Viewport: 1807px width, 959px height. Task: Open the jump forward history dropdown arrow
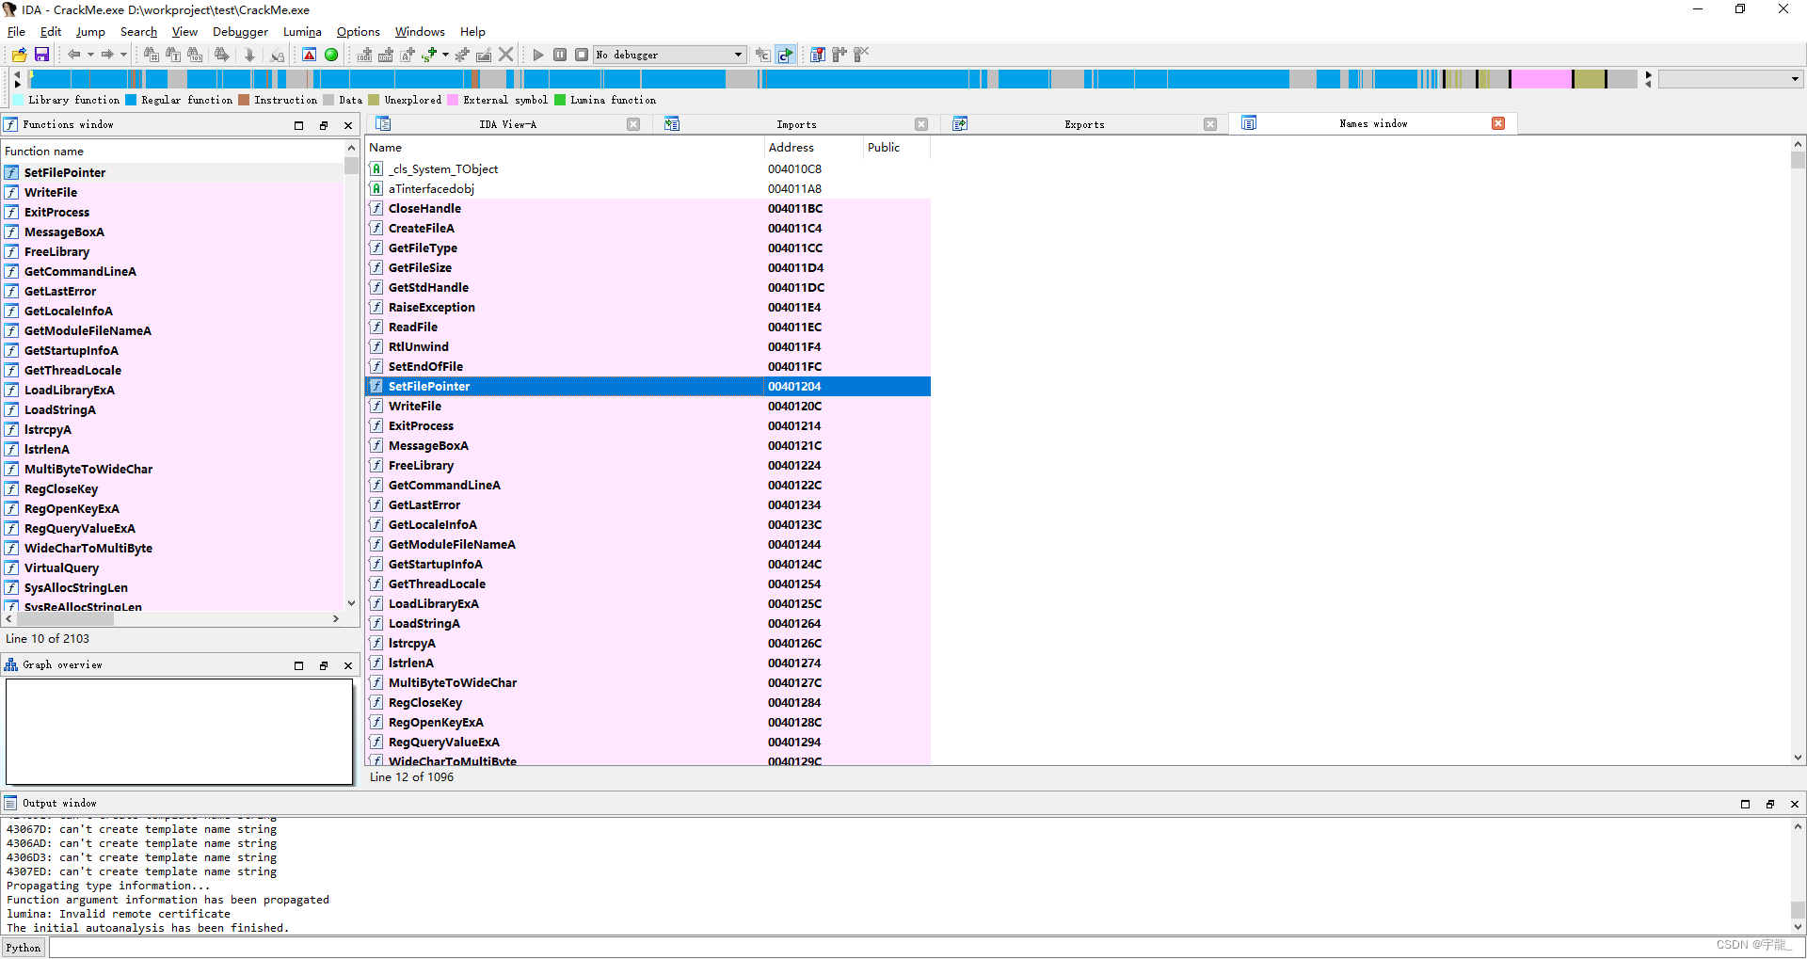pos(123,55)
